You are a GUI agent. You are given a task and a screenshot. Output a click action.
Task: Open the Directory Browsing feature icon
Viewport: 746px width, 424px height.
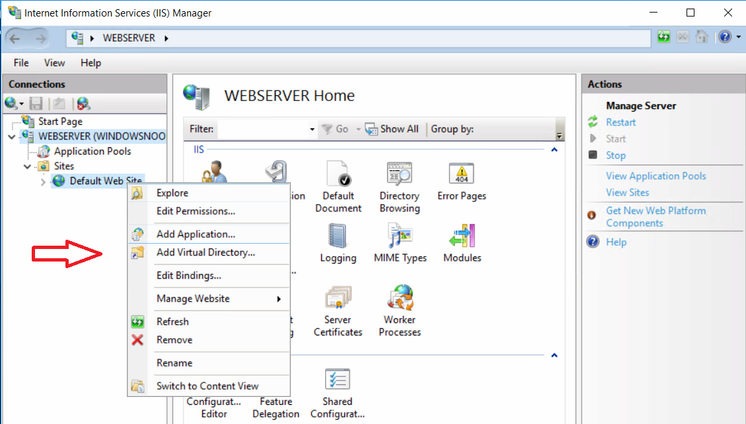(x=400, y=173)
